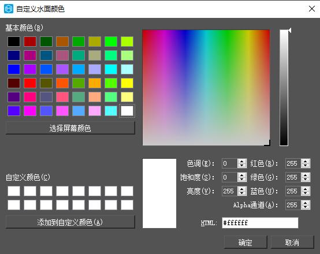Increase 红色 red value with up arrow
320x254 pixels.
click(x=306, y=161)
